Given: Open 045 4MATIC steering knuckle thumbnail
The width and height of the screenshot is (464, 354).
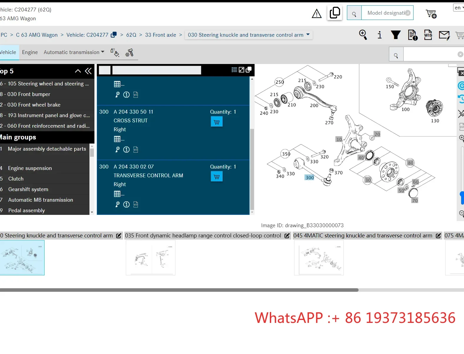Looking at the screenshot, I should tap(319, 258).
